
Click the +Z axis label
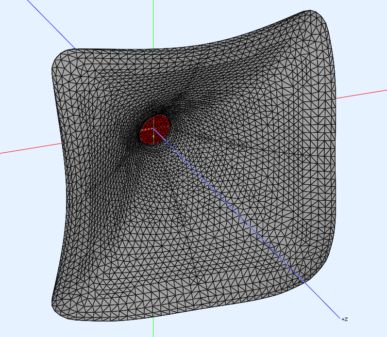pos(345,319)
